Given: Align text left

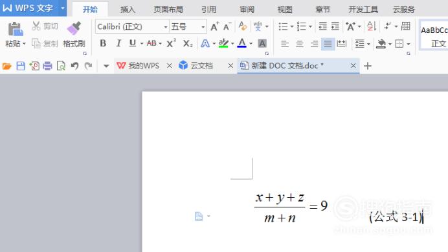Looking at the screenshot, I should pyautogui.click(x=285, y=44).
